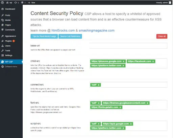Screen dimensions: 173x138
Task: Remove 'self' tag from connect-src
Action: coord(99,85)
